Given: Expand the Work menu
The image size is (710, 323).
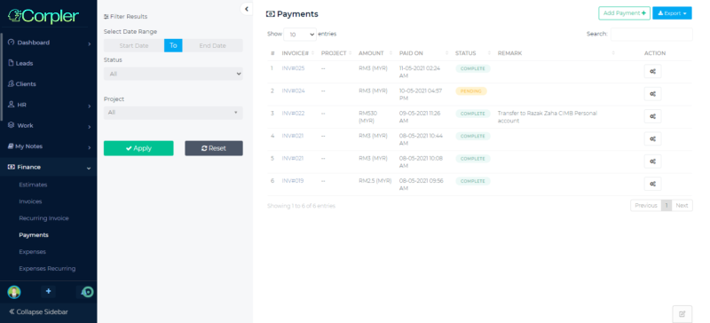Looking at the screenshot, I should tap(49, 125).
